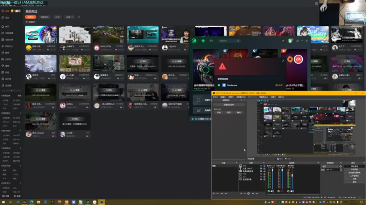Screen dimensions: 366x205
Task: Toggle visibility of 文本 (GDI+) source
Action: [x=261, y=169]
